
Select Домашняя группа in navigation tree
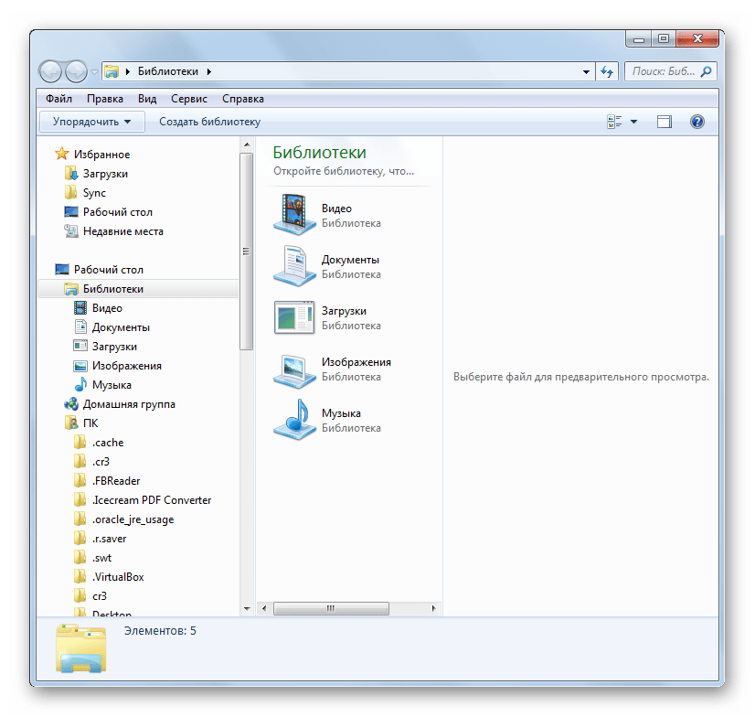[x=129, y=404]
